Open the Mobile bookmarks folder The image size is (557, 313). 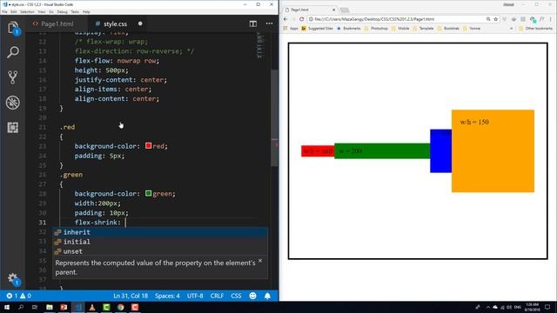click(400, 29)
